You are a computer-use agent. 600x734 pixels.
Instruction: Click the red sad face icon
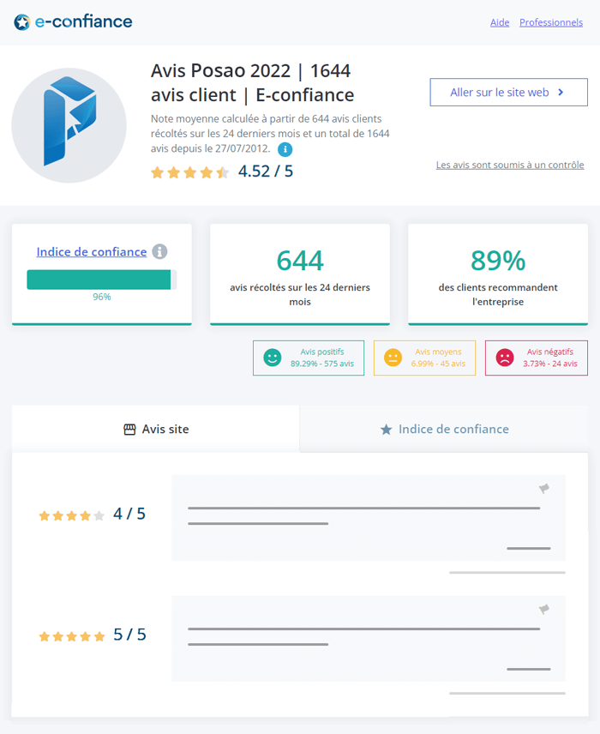[505, 358]
